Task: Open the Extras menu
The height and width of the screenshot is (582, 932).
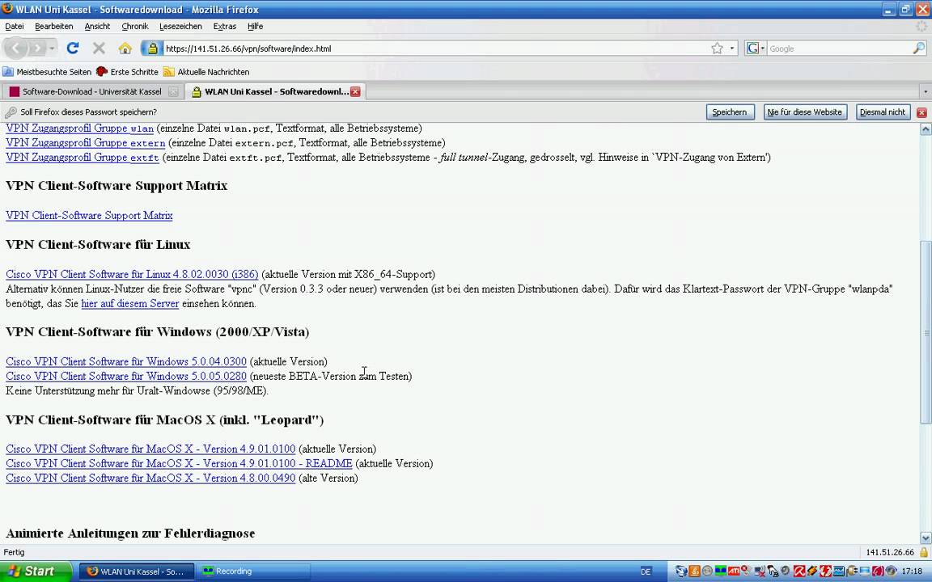Action: [x=225, y=26]
